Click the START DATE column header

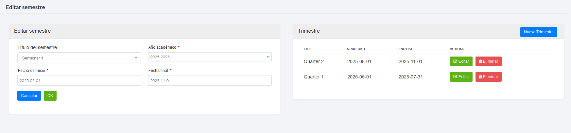[356, 49]
